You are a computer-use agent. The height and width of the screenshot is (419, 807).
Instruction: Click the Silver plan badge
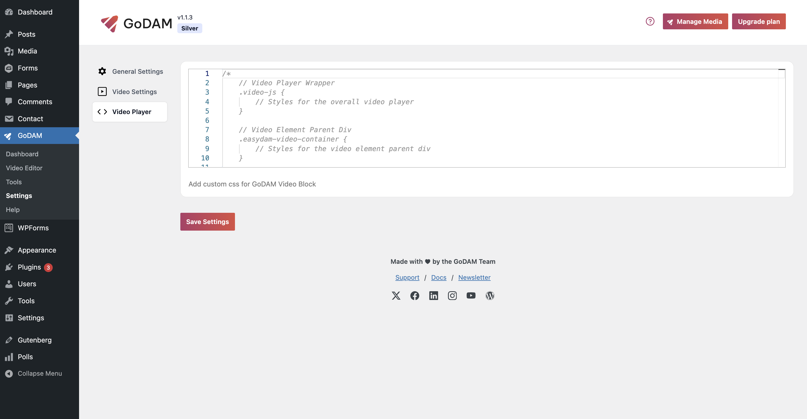click(x=189, y=28)
